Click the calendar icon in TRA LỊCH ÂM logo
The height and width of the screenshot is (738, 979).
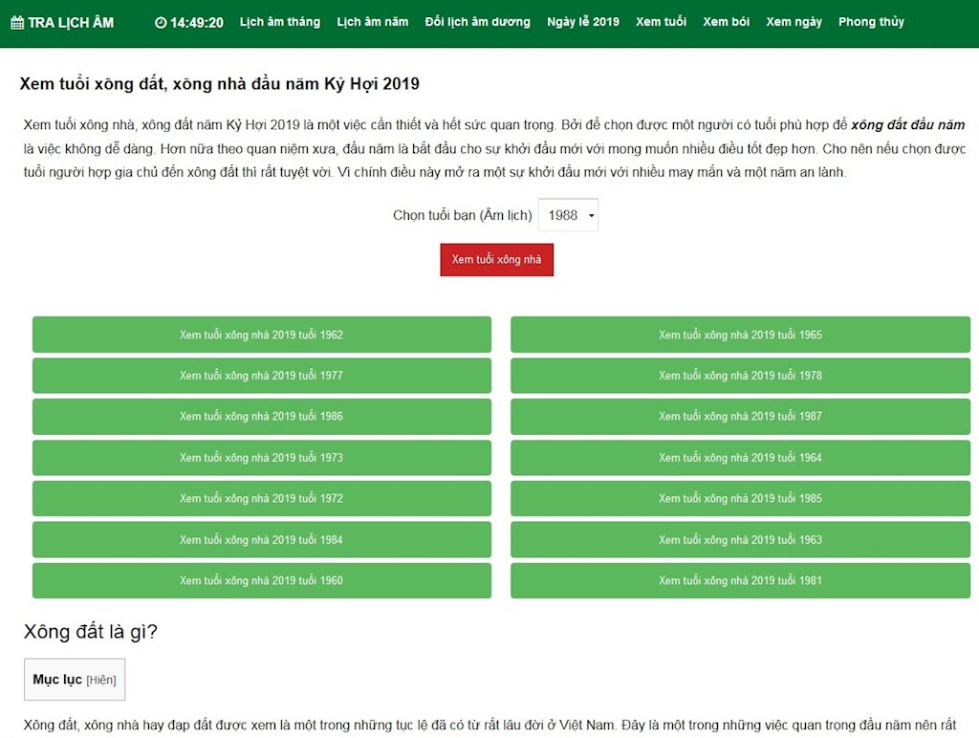[16, 21]
